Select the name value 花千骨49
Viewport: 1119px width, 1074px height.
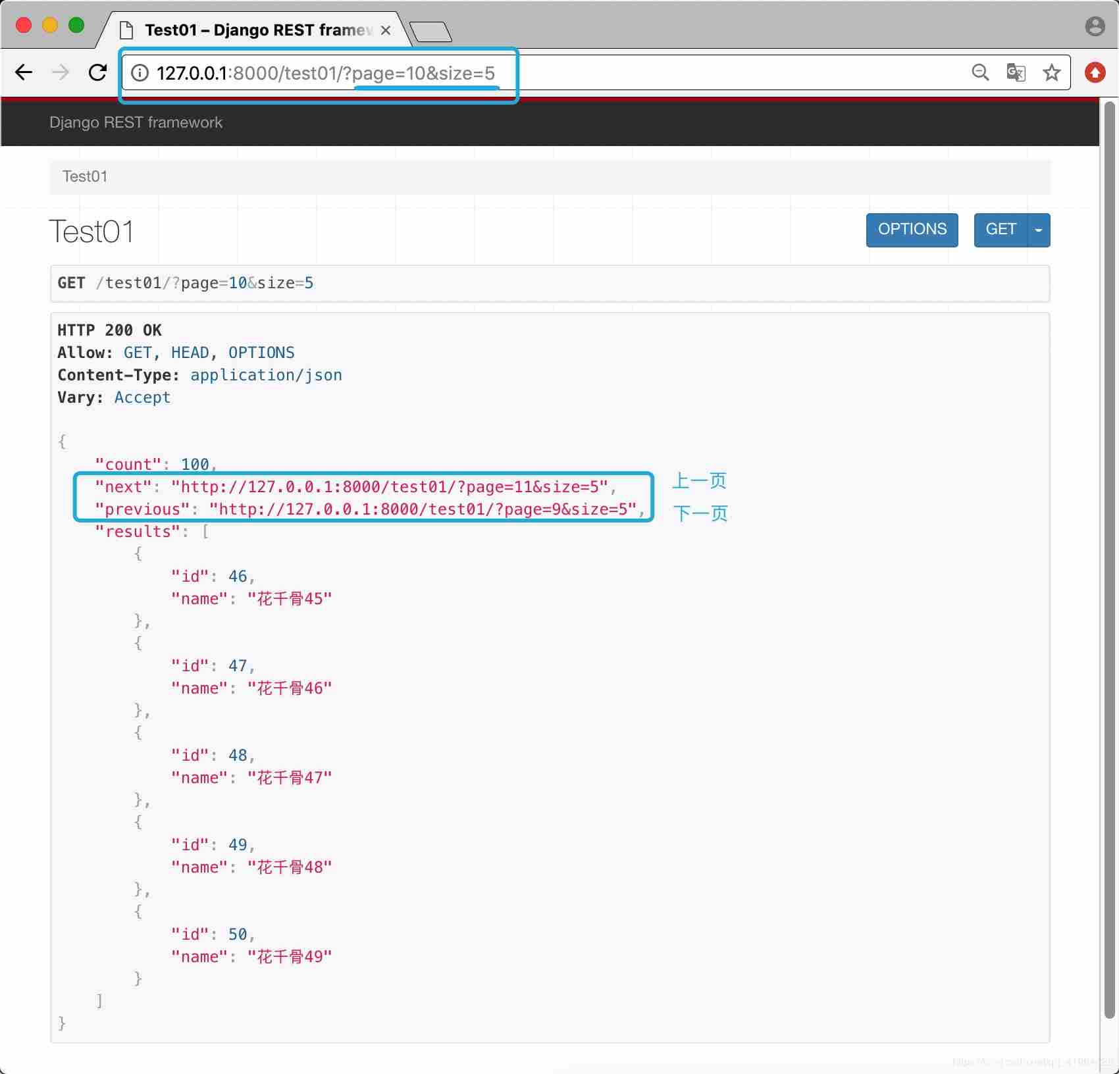coord(290,957)
